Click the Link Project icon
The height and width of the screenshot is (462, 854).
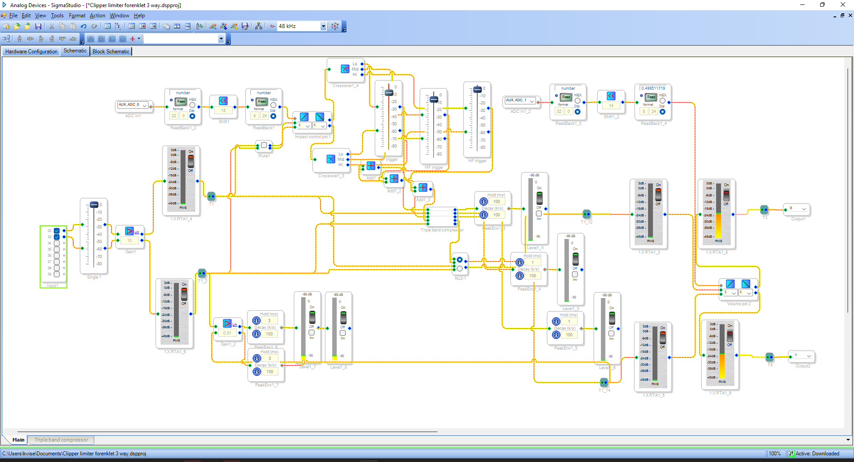tap(213, 26)
